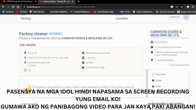Reload the page with the refresh icon
The height and width of the screenshot is (110, 196).
(13, 7)
